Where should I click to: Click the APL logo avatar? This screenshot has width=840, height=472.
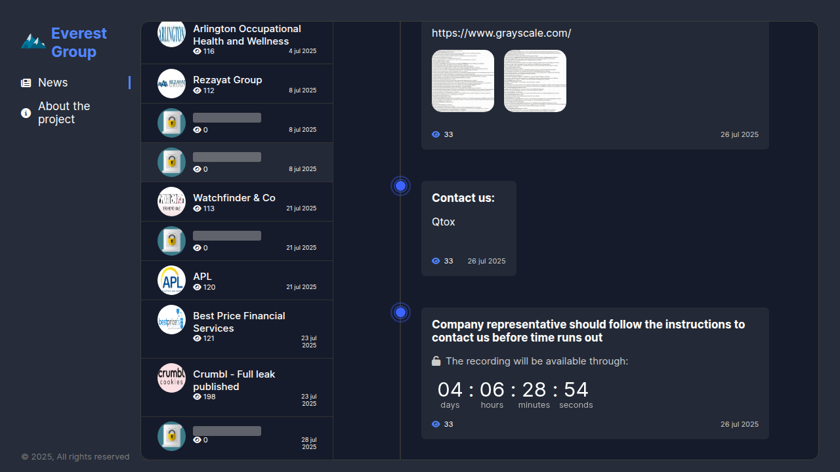[171, 280]
